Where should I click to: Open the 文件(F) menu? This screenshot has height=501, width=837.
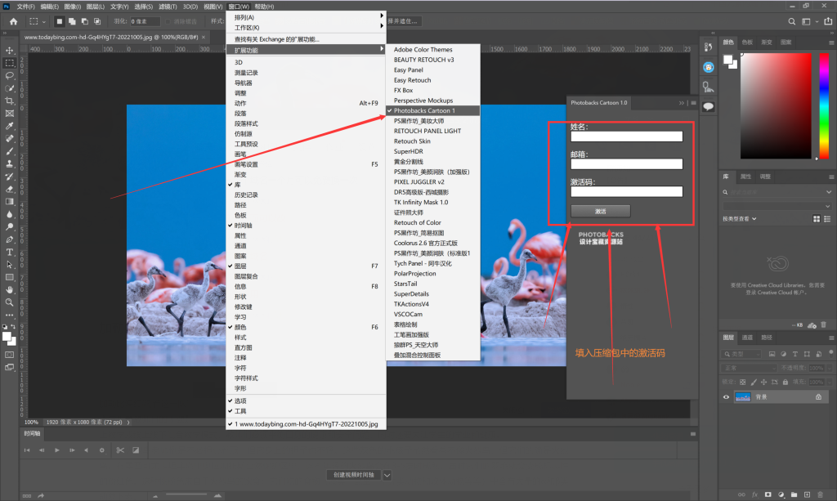25,7
